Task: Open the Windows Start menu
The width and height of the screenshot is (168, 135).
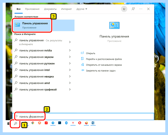Action: point(8,124)
